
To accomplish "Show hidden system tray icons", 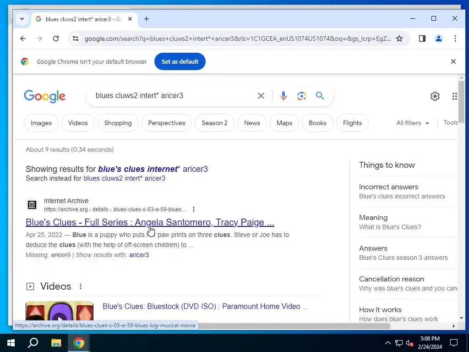I will point(387,343).
